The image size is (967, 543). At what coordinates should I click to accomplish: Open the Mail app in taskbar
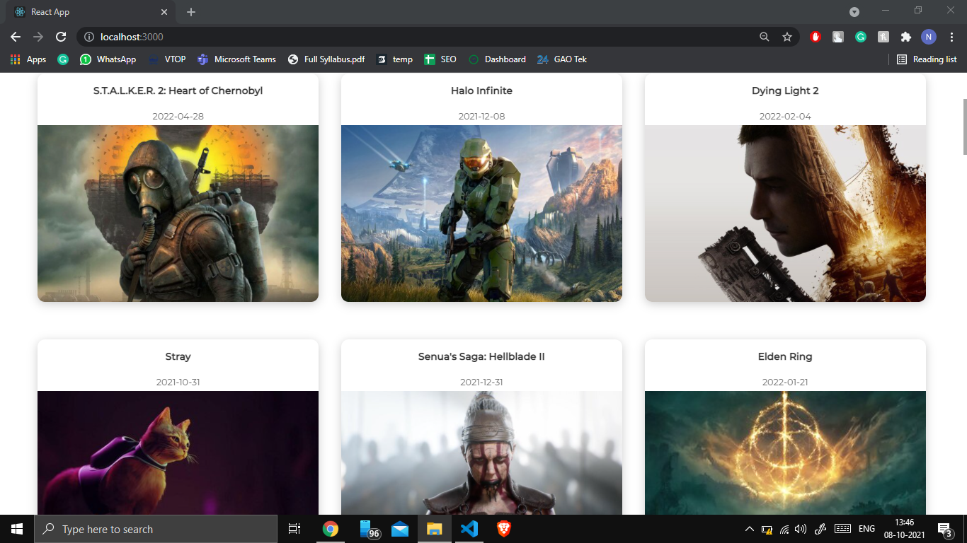tap(400, 529)
